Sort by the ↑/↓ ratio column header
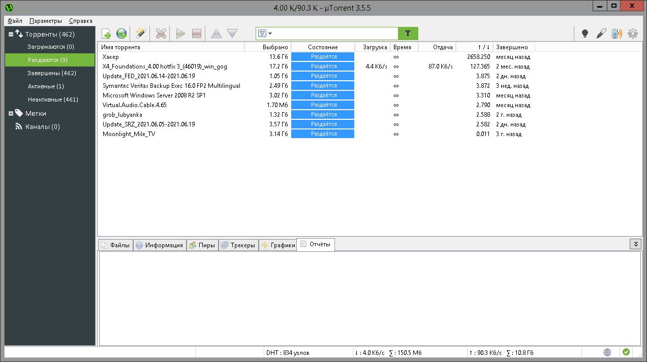 coord(474,47)
